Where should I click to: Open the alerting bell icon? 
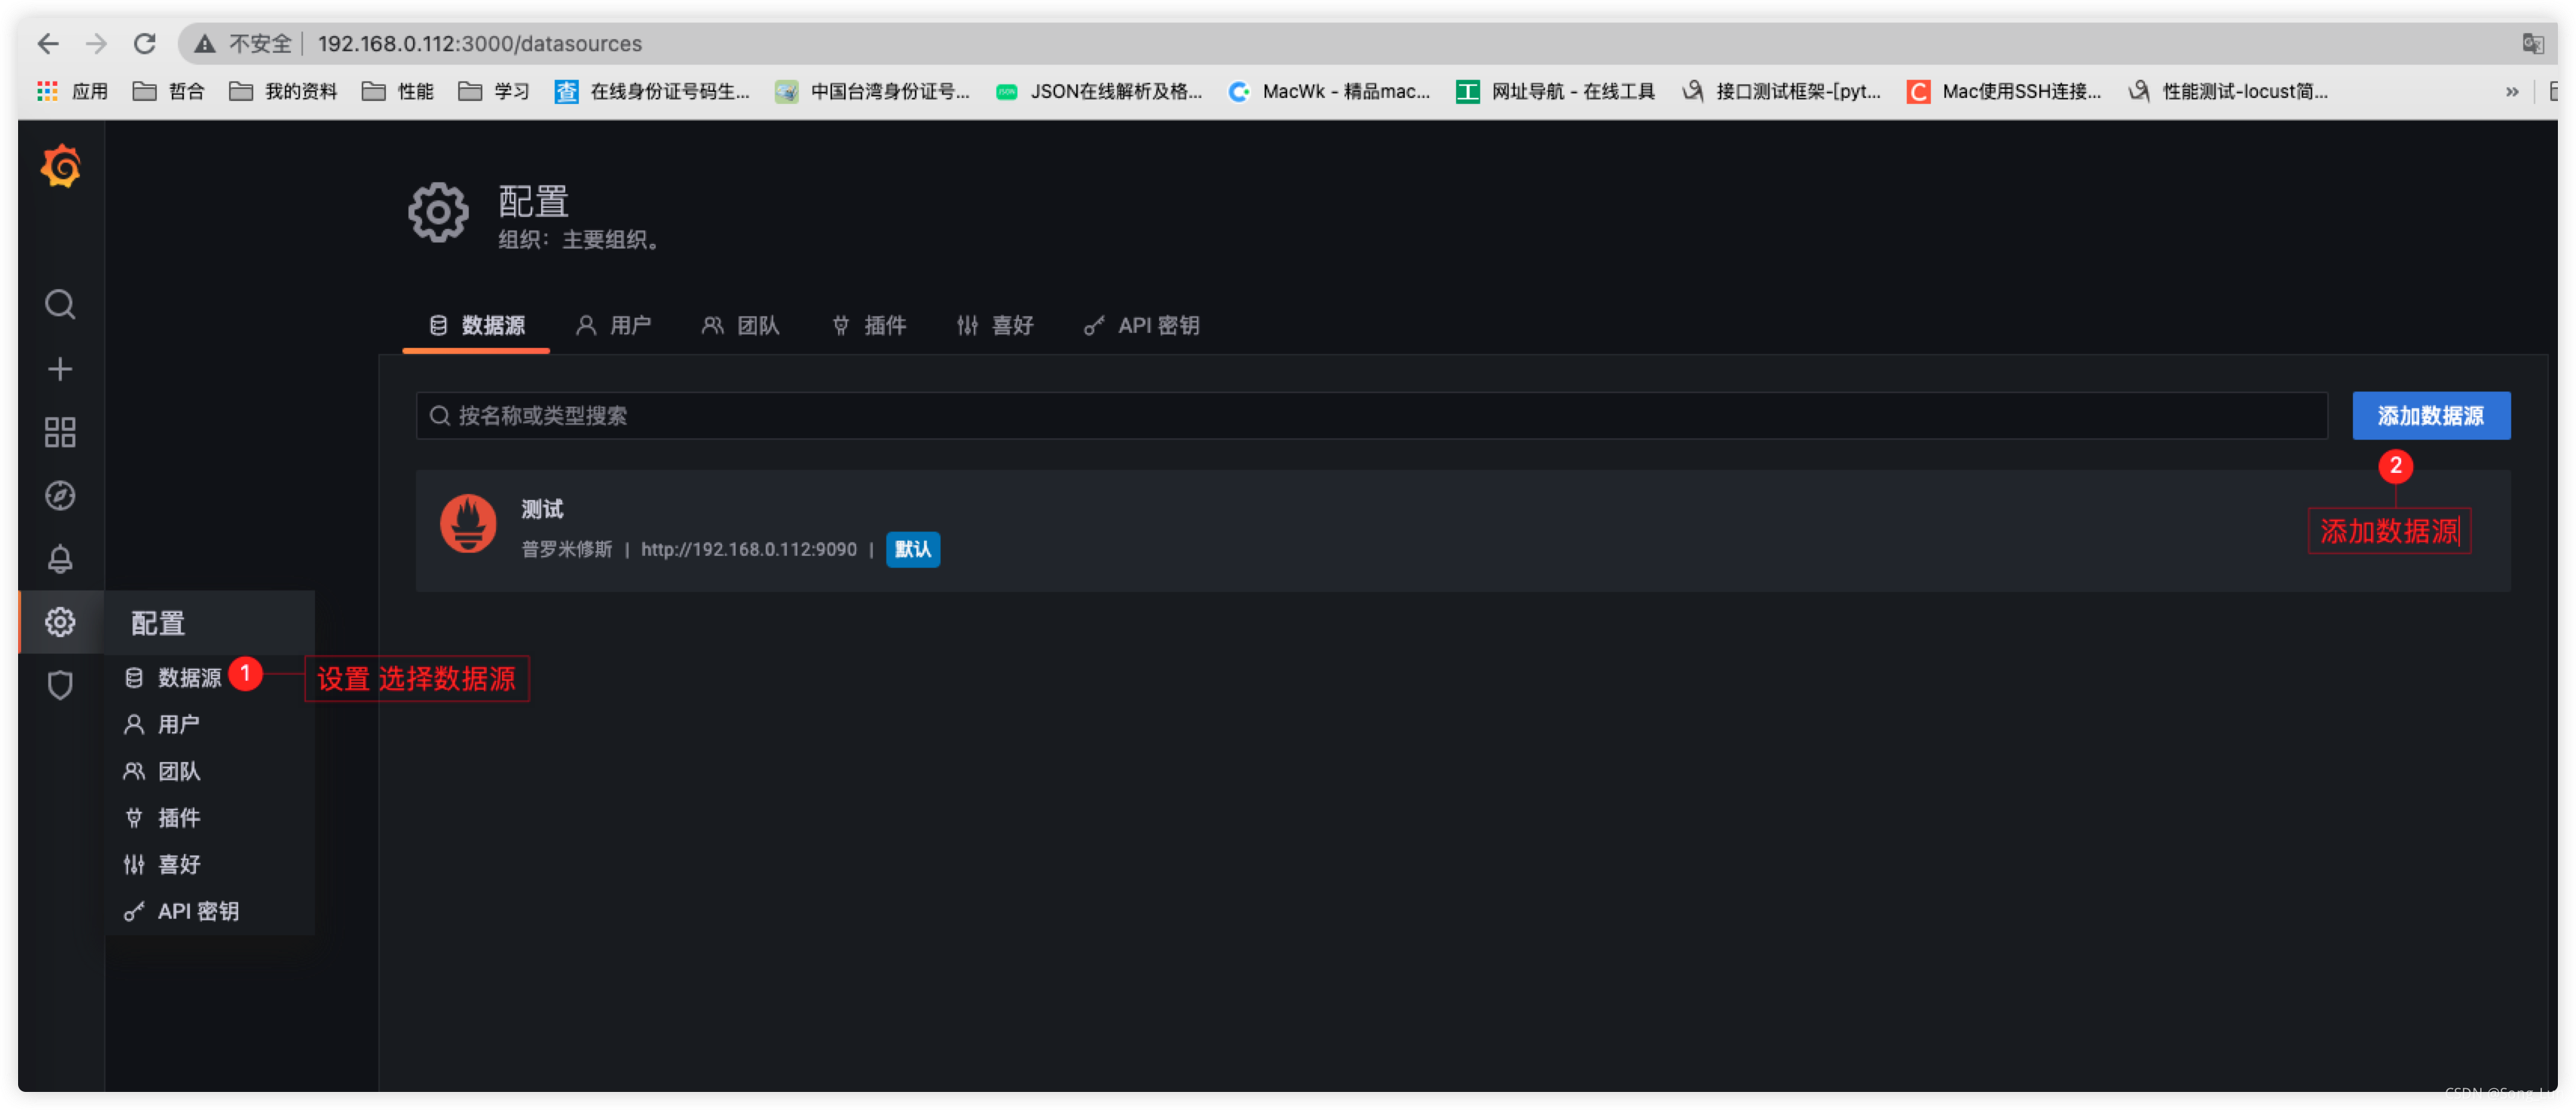point(60,559)
